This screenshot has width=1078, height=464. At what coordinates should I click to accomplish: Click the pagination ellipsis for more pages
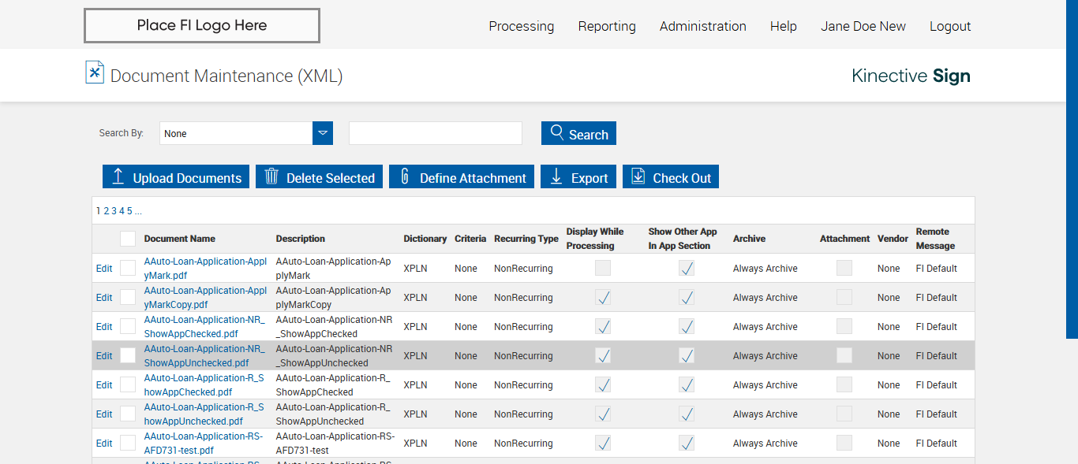pyautogui.click(x=138, y=211)
